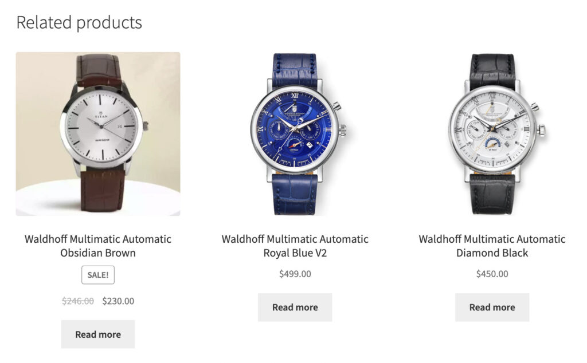Click the lower blue leather strap
The height and width of the screenshot is (363, 587).
295,194
